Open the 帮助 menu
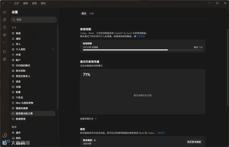 (43, 3)
